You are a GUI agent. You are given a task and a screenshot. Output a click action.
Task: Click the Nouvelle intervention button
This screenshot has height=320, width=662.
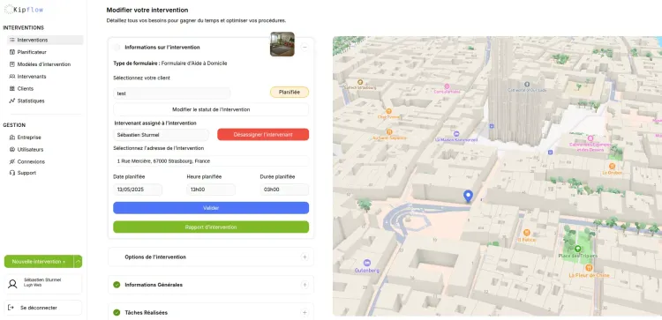click(x=39, y=262)
